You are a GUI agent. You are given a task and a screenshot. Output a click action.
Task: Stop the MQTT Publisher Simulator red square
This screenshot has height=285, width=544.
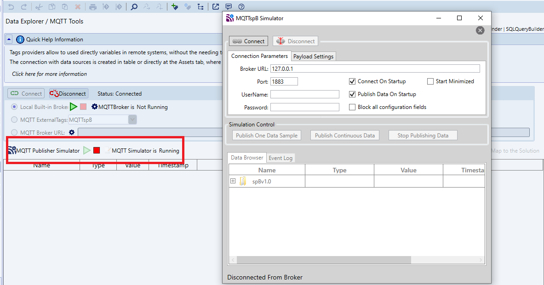[x=97, y=150]
